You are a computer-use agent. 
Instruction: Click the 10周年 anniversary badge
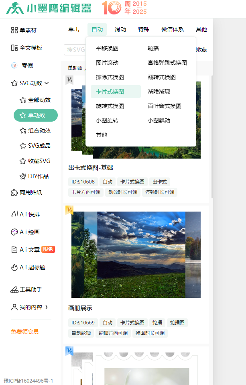[x=124, y=8]
